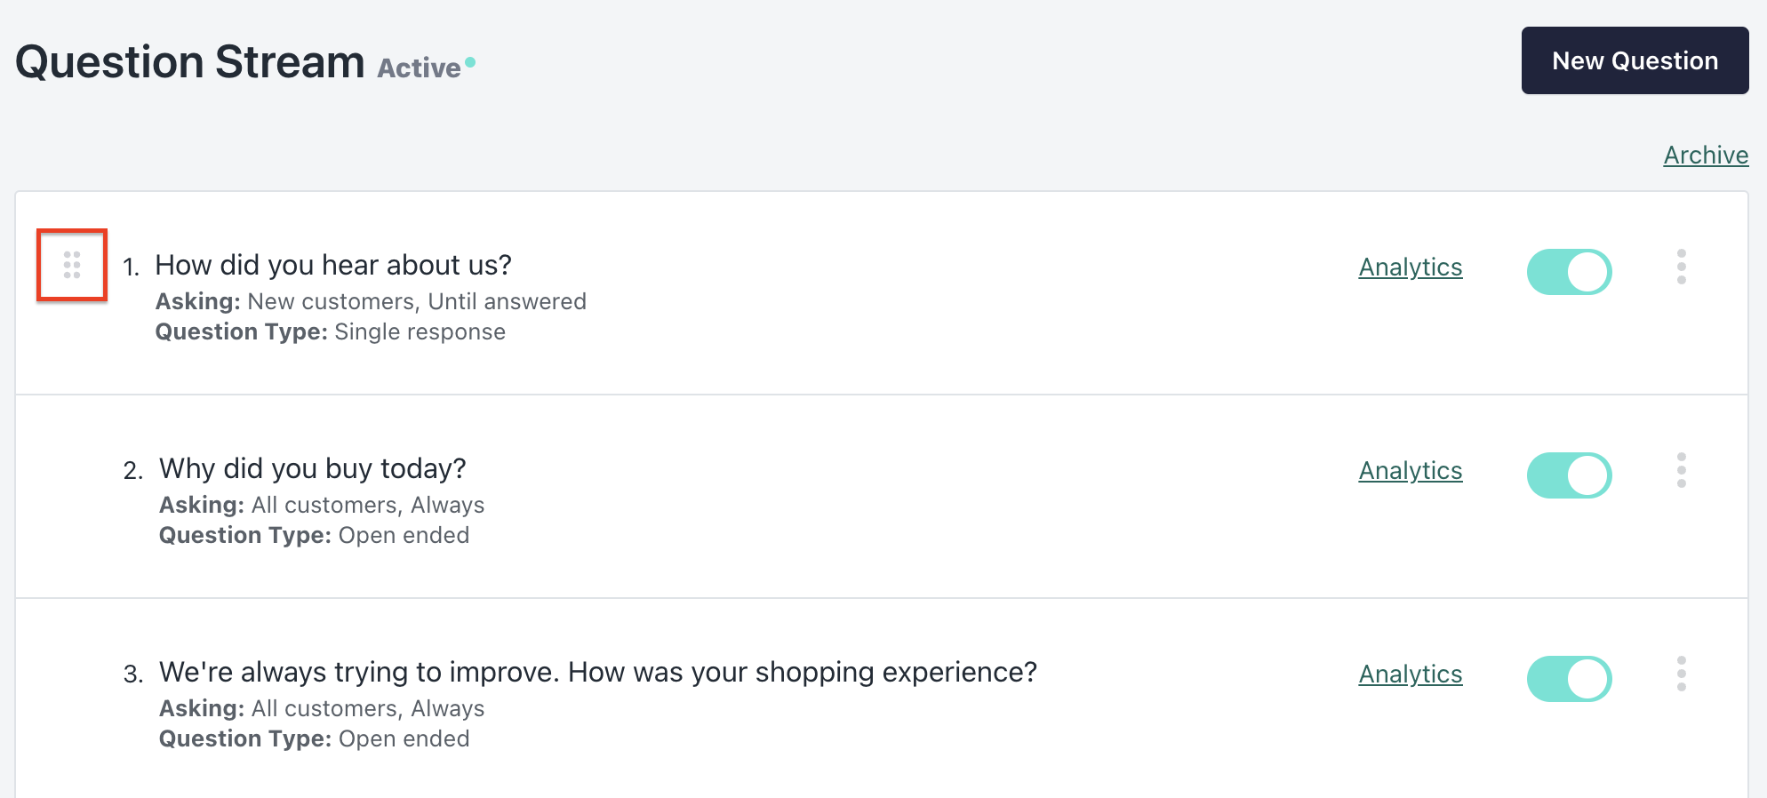Select the "How did you hear about us?" title
1767x798 pixels.
(x=333, y=265)
